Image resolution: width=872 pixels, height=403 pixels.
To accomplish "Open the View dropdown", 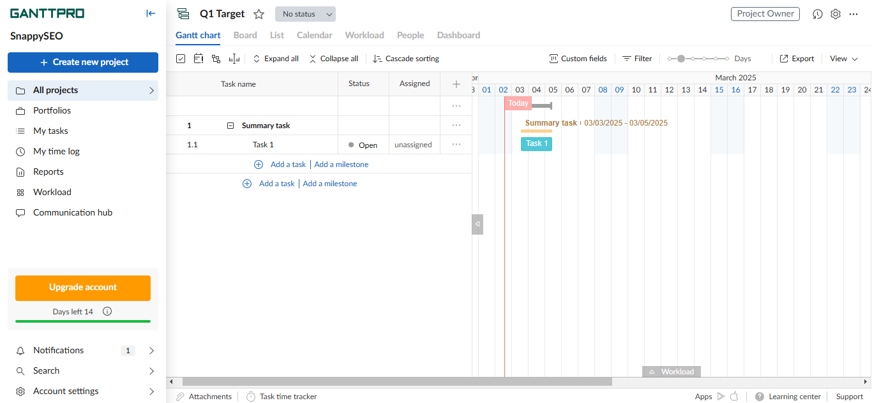I will click(844, 59).
